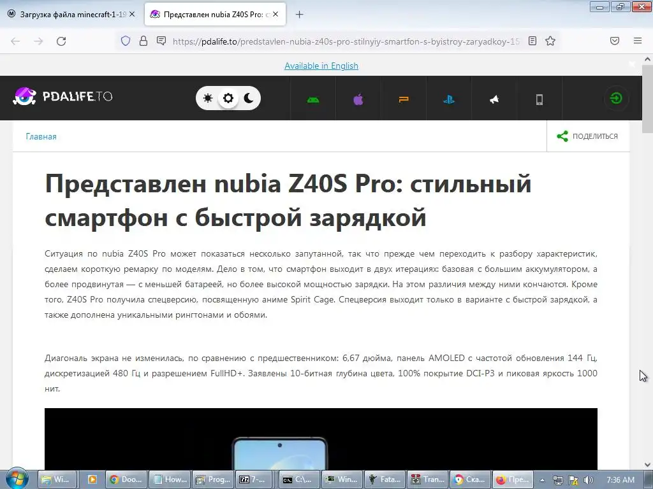Viewport: 653px width, 489px height.
Task: Open the Apple iOS section icon
Action: (x=358, y=99)
